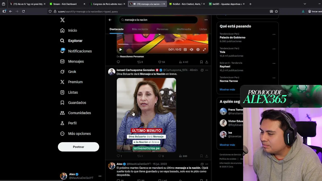Bookmark the Dina Boluarte post

click(x=201, y=156)
